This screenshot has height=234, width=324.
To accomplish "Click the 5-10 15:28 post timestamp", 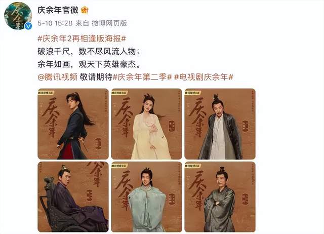I will (x=55, y=23).
